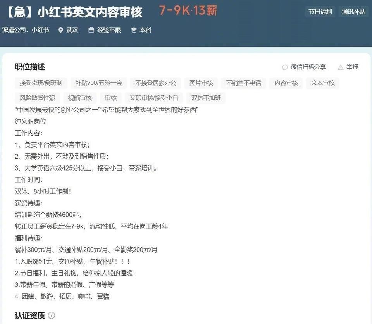The image size is (372, 324).
Task: Click the line 培训期综合薪资4600起
Action: (x=48, y=215)
